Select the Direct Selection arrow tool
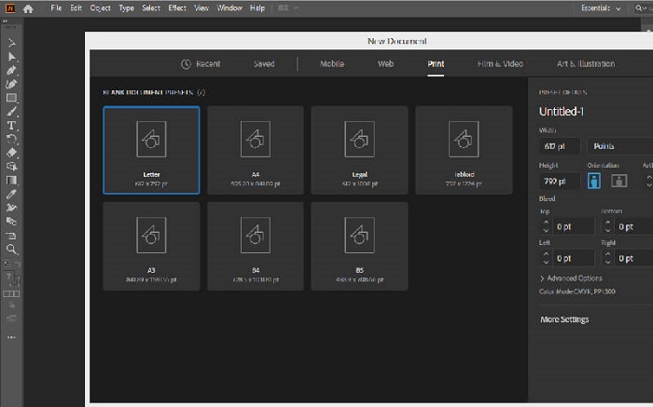The image size is (653, 407). [x=11, y=56]
